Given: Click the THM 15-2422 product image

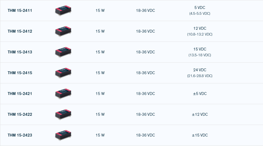Looking at the screenshot, I should point(63,114).
